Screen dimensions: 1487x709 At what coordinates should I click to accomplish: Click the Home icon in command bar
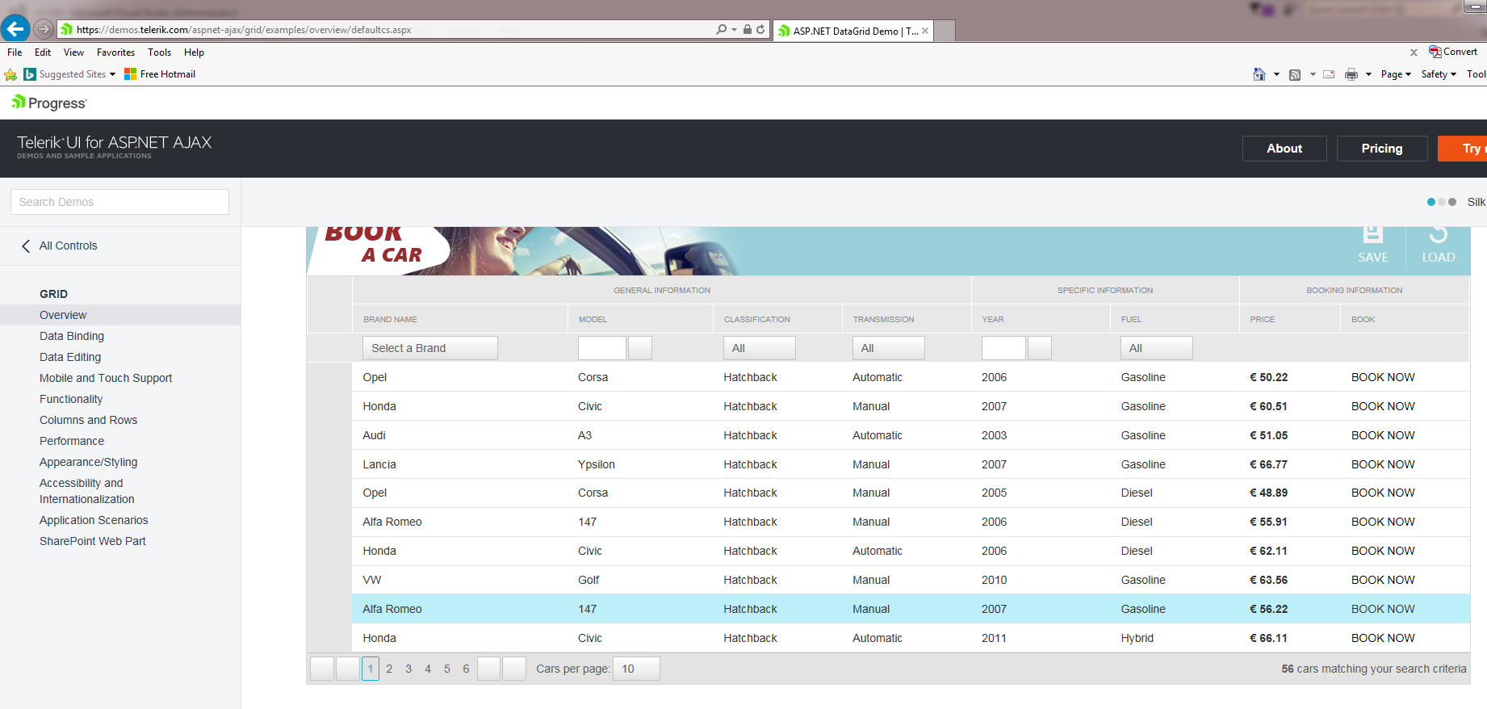click(x=1259, y=74)
